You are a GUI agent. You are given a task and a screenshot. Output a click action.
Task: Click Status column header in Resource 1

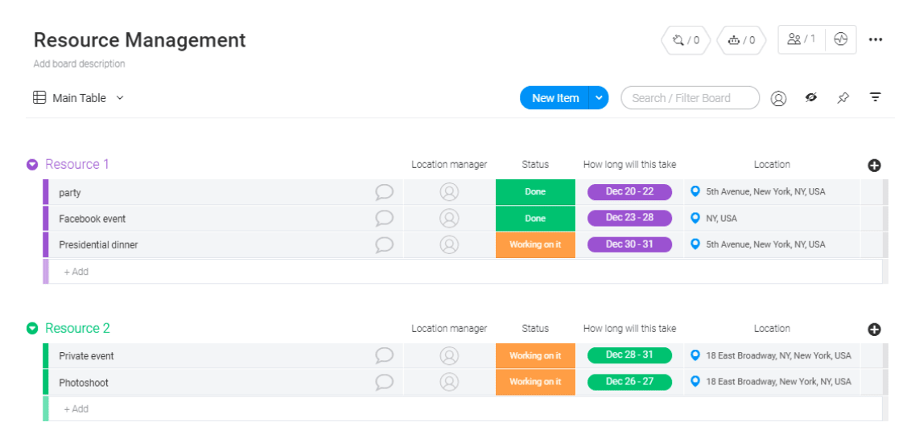[535, 165]
